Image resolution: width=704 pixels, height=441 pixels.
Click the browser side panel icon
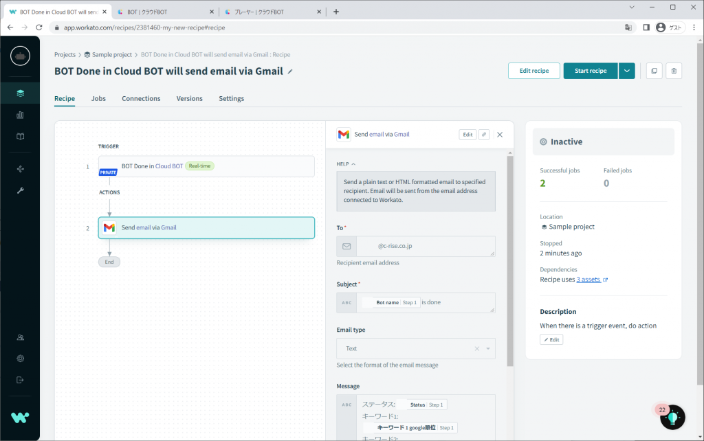pos(646,27)
